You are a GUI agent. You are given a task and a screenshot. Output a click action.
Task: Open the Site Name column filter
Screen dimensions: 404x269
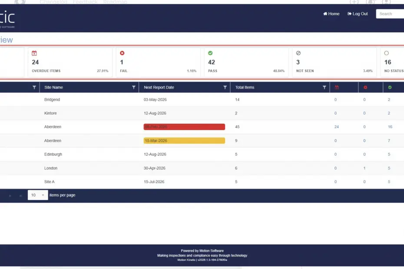(x=134, y=87)
